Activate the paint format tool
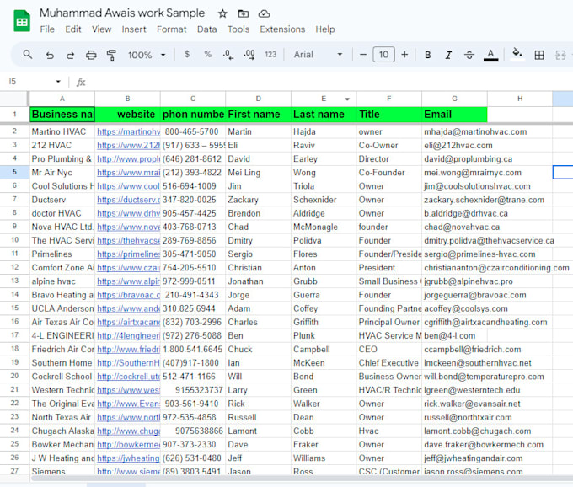 point(111,55)
